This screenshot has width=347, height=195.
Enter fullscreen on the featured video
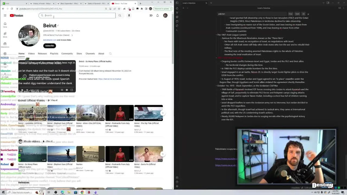pyautogui.click(x=72, y=90)
